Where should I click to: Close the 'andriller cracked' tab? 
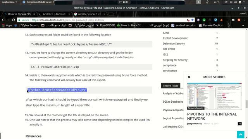(104, 14)
